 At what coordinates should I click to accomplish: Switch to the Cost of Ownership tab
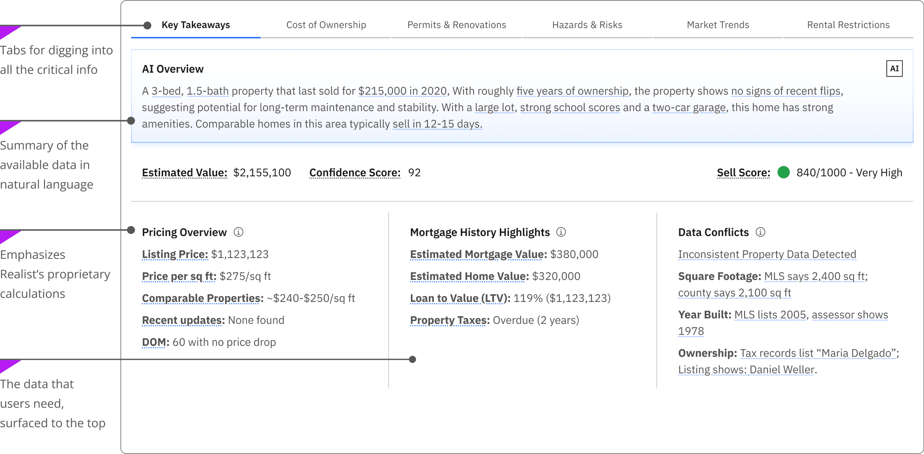click(x=326, y=25)
